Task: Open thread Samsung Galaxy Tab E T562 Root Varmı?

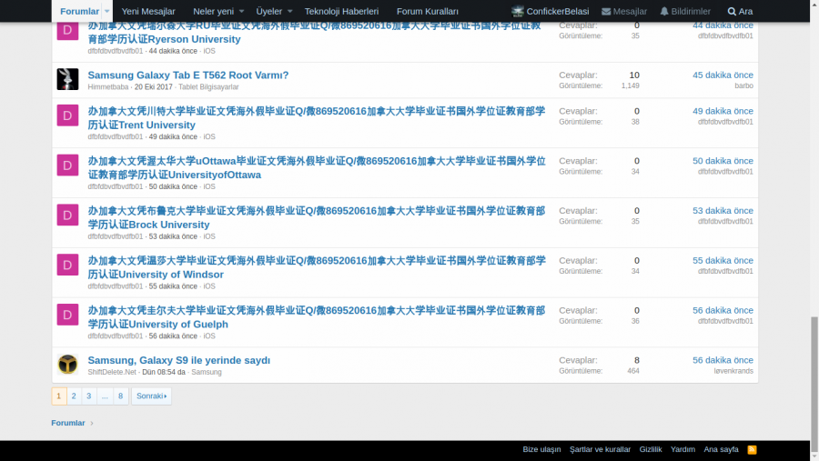Action: [188, 75]
